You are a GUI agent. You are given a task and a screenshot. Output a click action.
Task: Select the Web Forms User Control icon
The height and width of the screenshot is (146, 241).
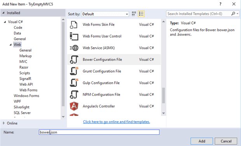(x=74, y=36)
